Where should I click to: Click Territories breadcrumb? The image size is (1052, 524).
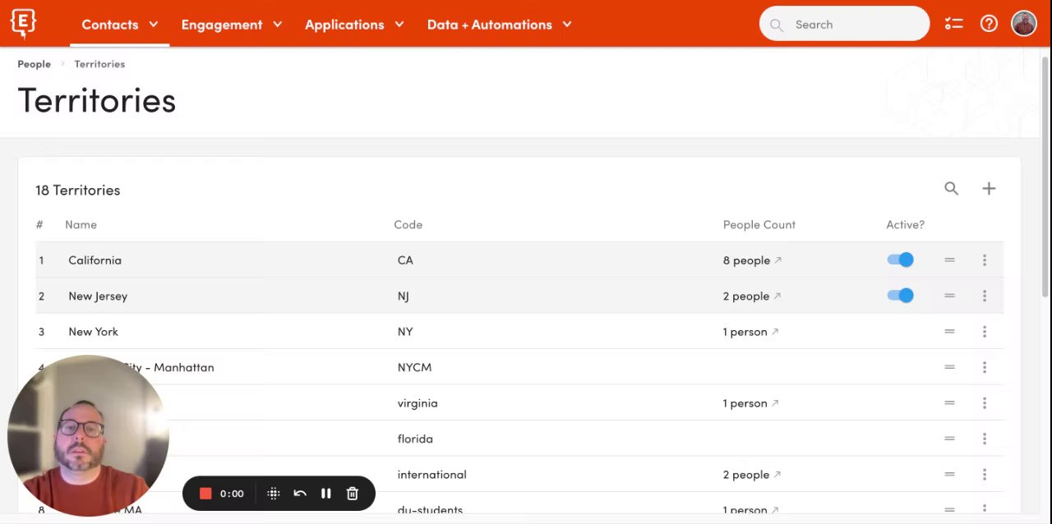(x=99, y=64)
